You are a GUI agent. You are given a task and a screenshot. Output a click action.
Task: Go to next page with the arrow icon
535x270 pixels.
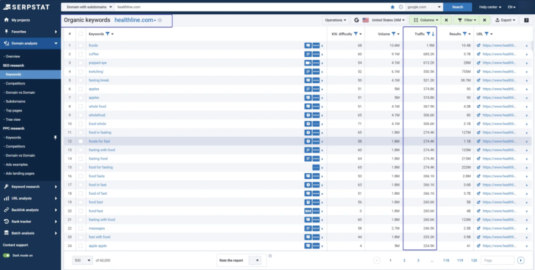coord(521,260)
